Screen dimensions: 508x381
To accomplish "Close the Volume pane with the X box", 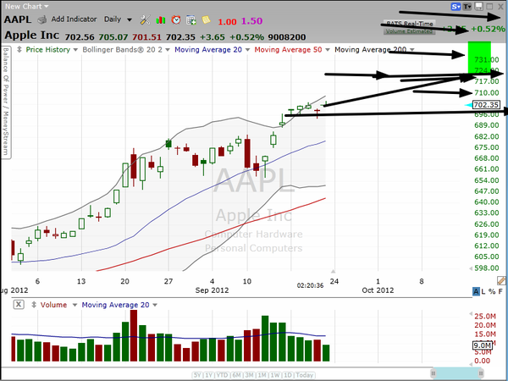I will (19, 305).
